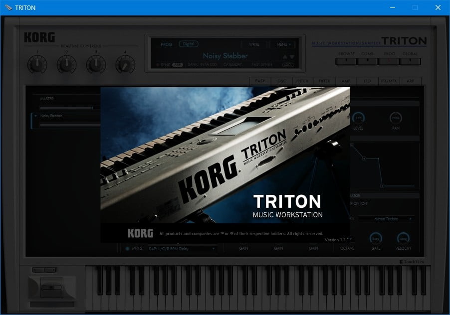Adjust the Noisy Stabber volume slider

(70, 125)
